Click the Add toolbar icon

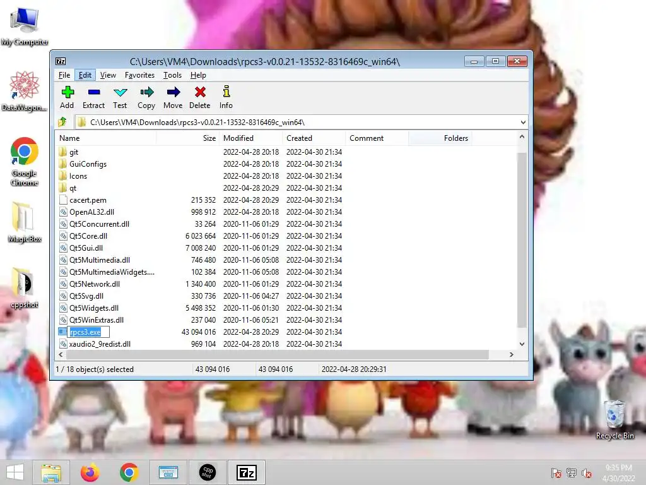[67, 92]
